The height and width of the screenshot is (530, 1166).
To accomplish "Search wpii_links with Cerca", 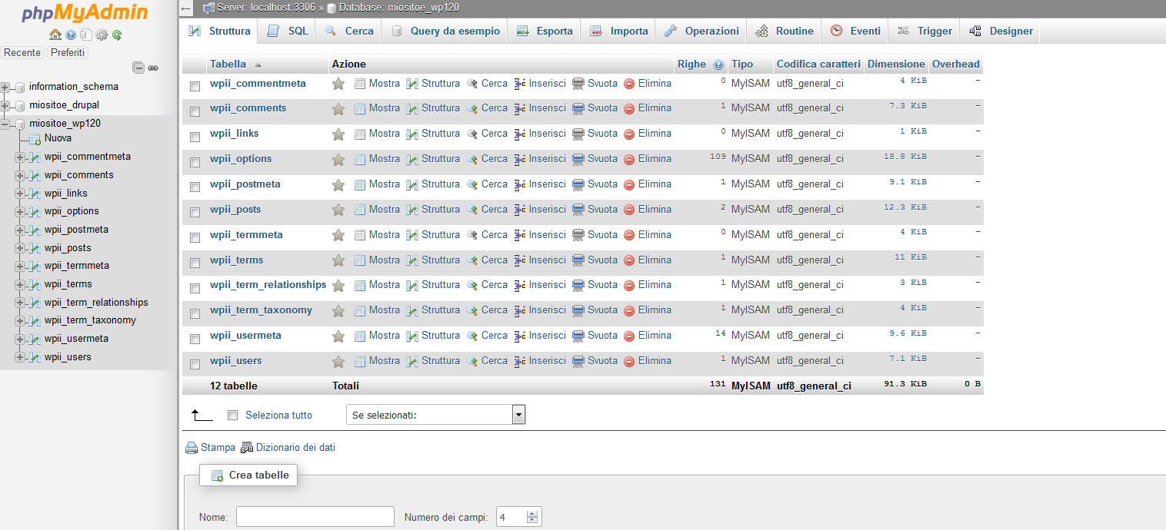I will [x=487, y=134].
